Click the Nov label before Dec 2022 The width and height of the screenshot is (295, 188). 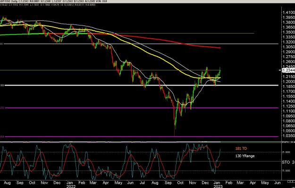tap(192, 183)
